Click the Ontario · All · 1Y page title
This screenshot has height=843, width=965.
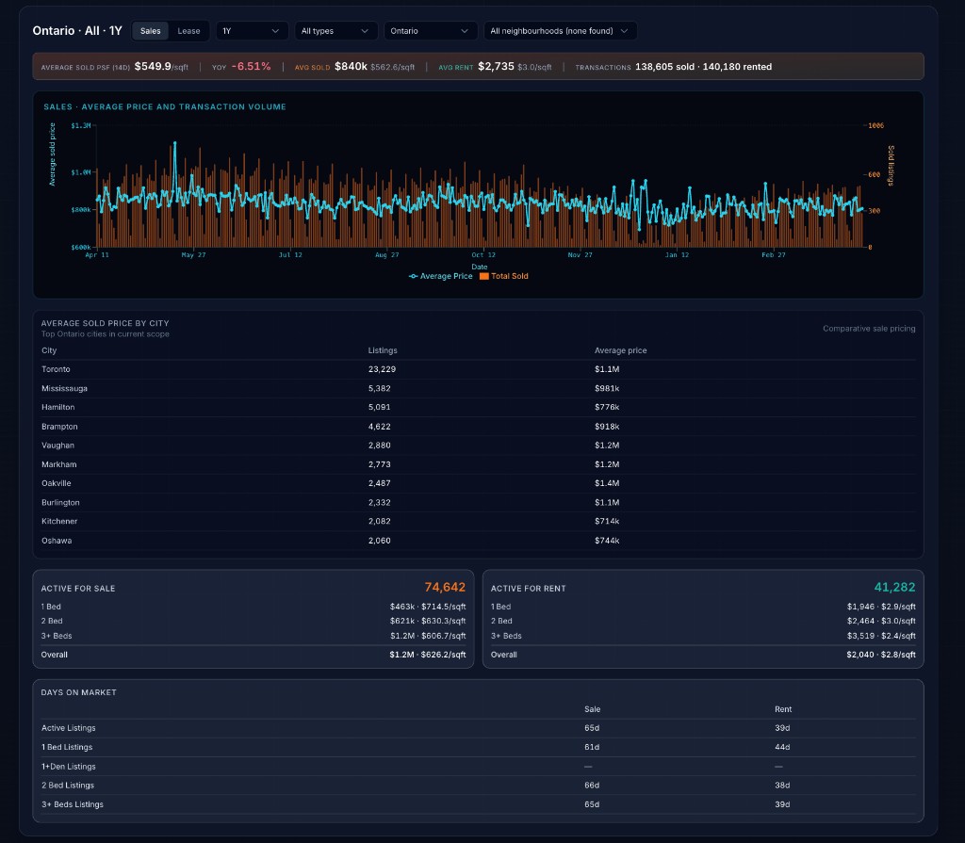coord(77,31)
